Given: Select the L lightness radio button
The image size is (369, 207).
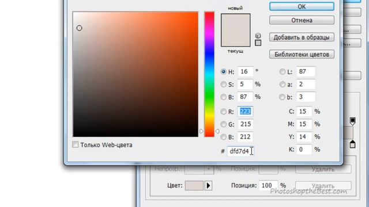Looking at the screenshot, I should [x=282, y=71].
